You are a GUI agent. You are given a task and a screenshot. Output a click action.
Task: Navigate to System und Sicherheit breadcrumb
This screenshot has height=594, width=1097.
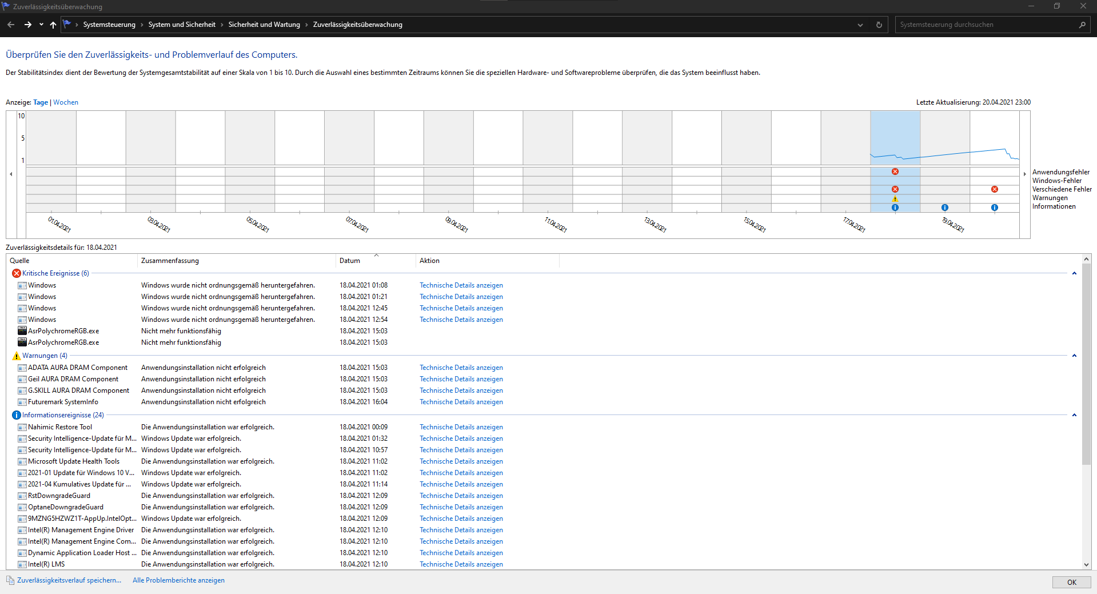(182, 25)
